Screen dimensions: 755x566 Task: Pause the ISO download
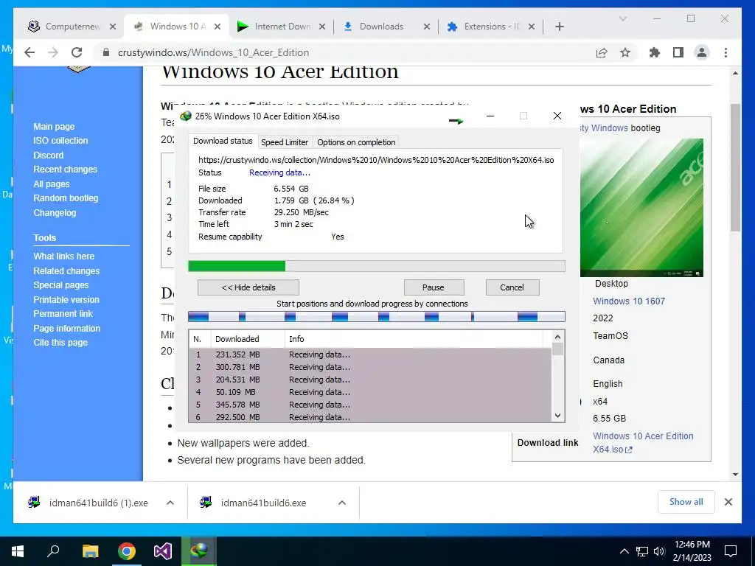(434, 287)
